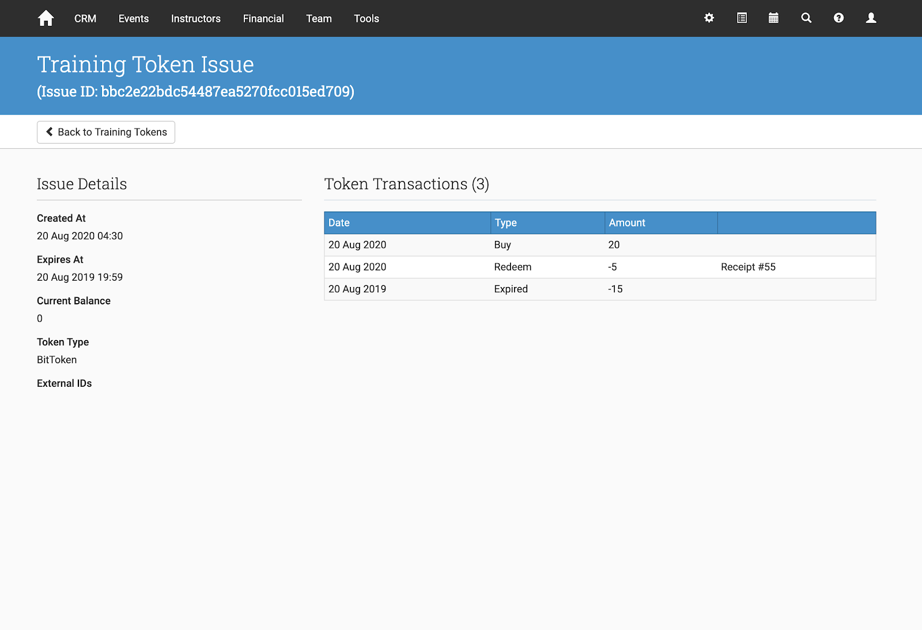Select the Expired transaction type cell
The height and width of the screenshot is (630, 922).
(547, 289)
